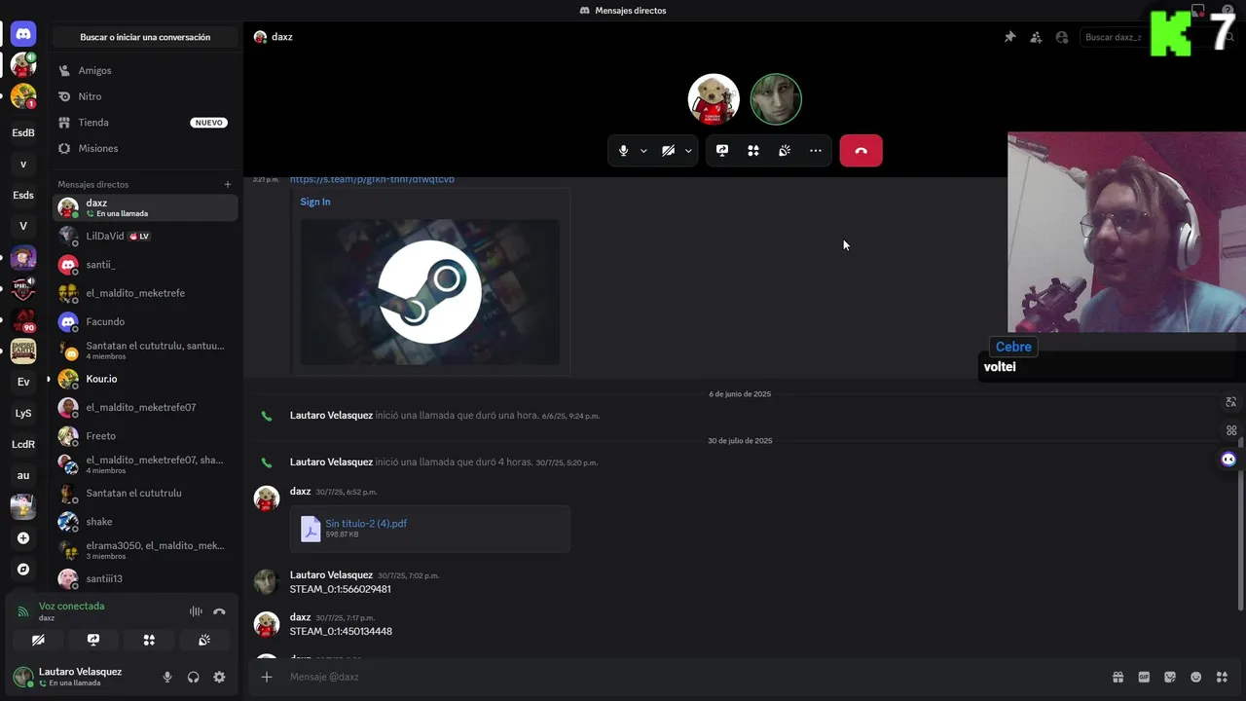The height and width of the screenshot is (701, 1246).
Task: Open the Steam embed thumbnail image
Action: 429,292
